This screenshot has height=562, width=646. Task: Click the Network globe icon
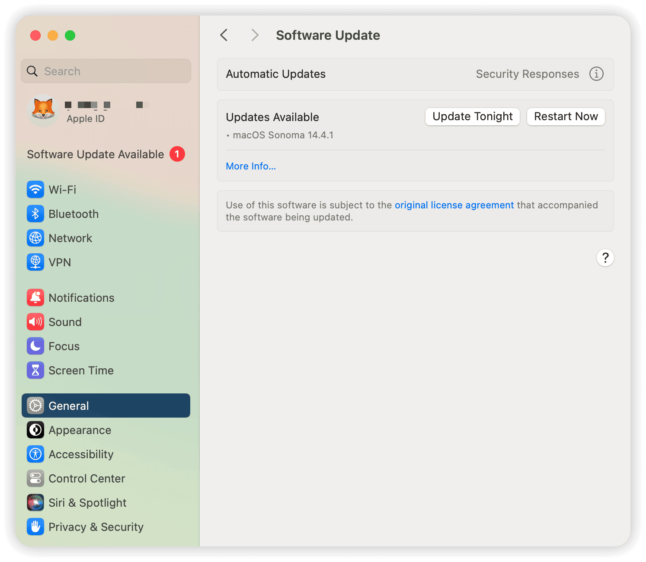[x=35, y=238]
